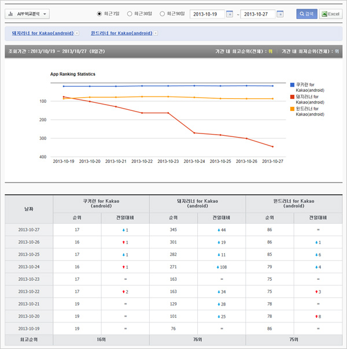Click the down arrow 44 change cell
This screenshot has width=347, height=349.
(222, 230)
